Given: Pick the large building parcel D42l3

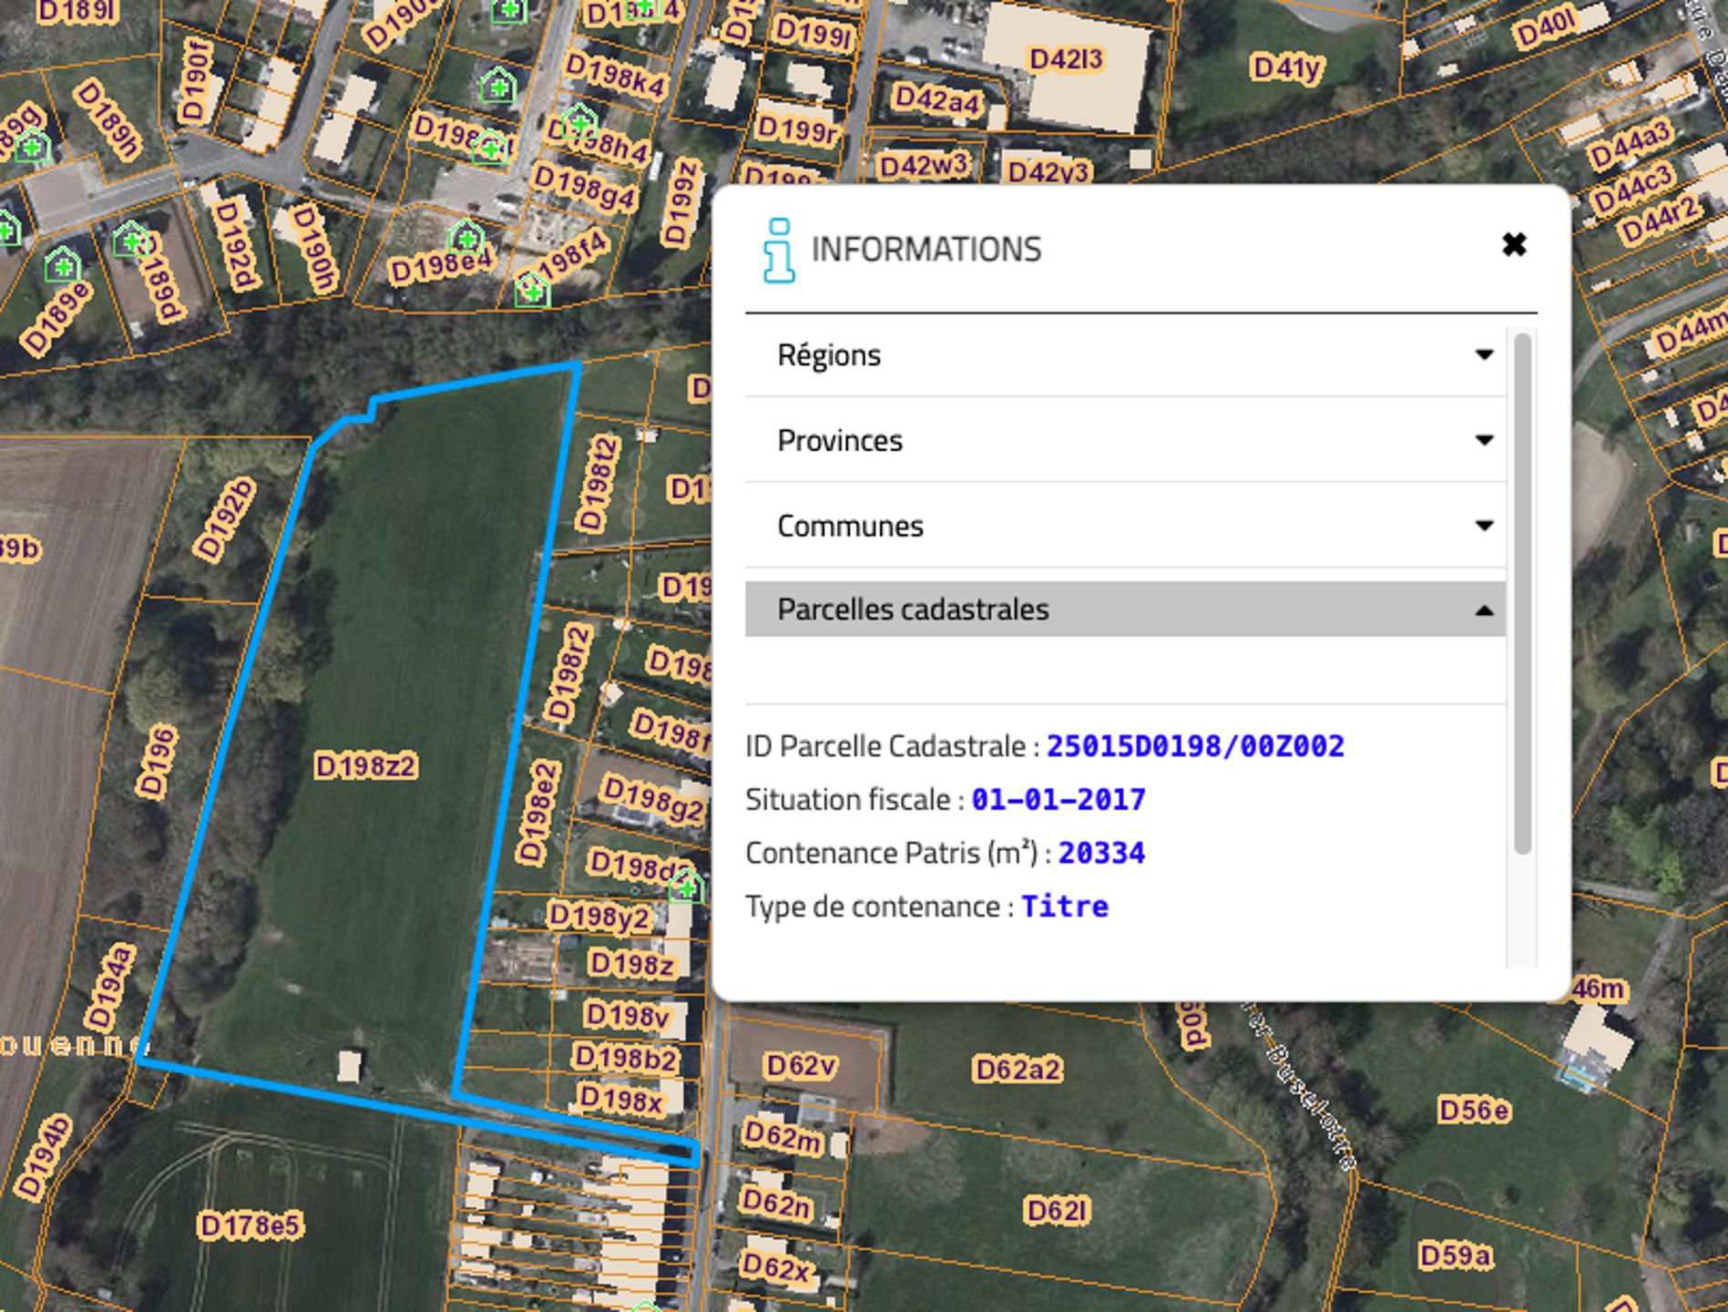Looking at the screenshot, I should point(1065,60).
